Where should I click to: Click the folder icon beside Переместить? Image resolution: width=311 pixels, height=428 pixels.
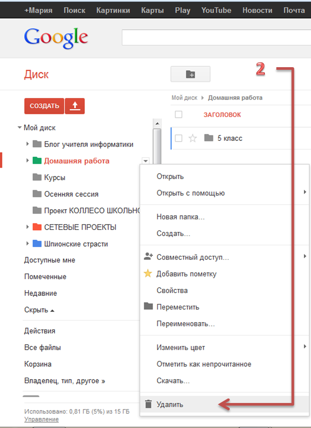point(148,306)
